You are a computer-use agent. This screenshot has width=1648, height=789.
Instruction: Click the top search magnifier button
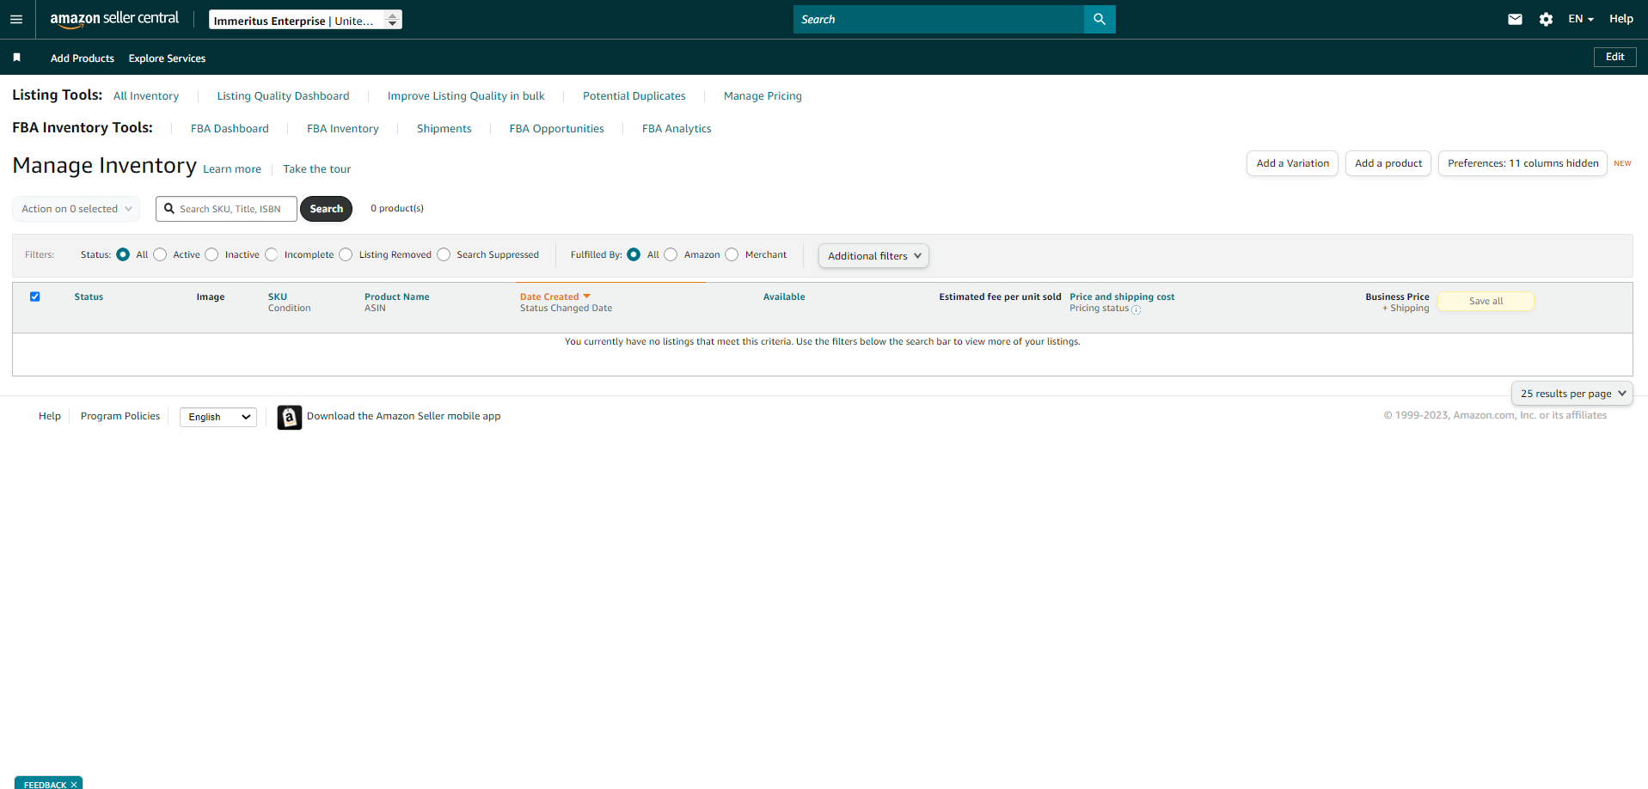pyautogui.click(x=1100, y=19)
